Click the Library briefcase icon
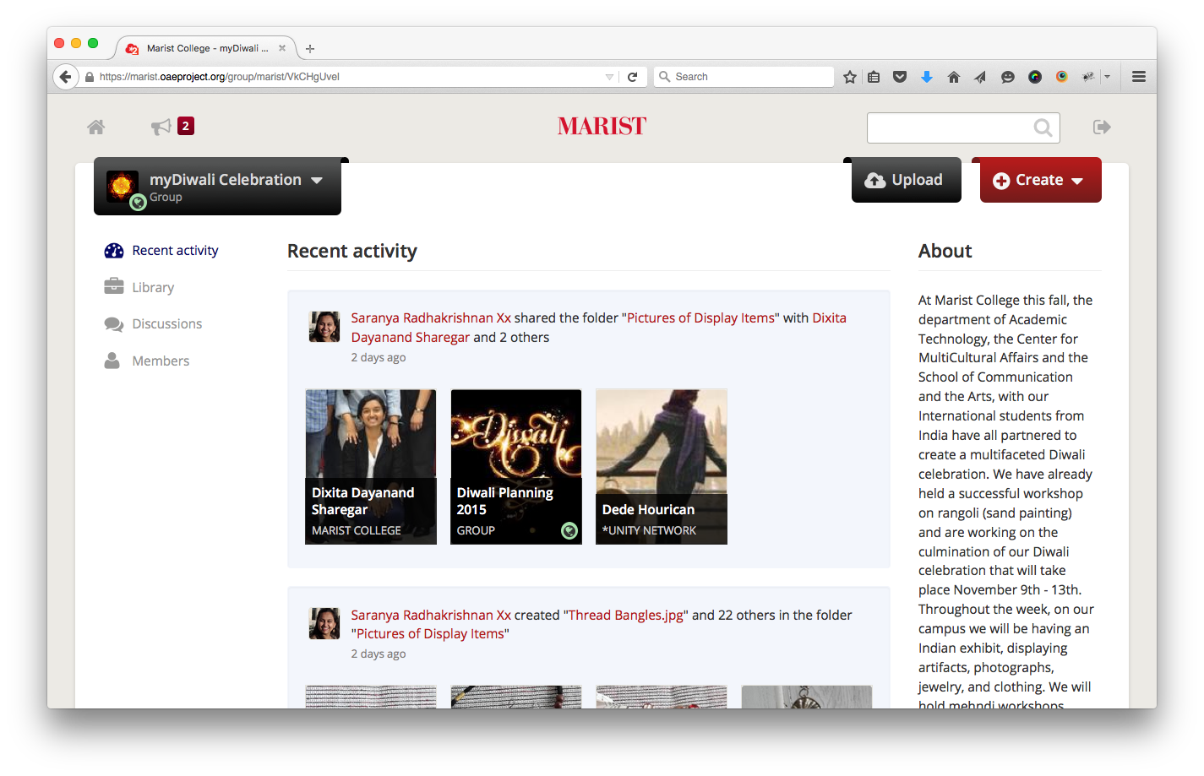Viewport: 1204px width, 776px height. coord(114,286)
